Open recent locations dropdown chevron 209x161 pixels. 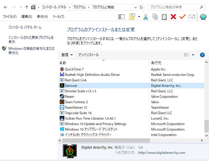[x=21, y=7]
